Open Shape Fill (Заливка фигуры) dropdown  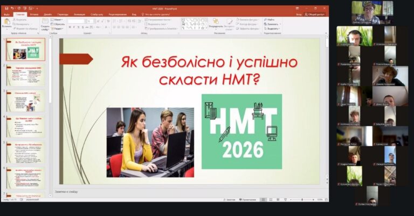coord(247,19)
